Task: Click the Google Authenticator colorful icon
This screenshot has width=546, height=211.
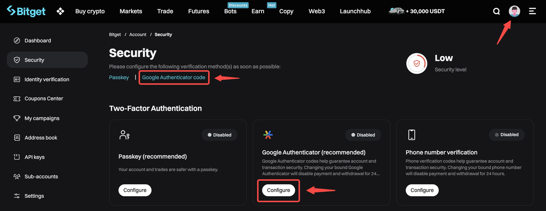Action: (268, 135)
